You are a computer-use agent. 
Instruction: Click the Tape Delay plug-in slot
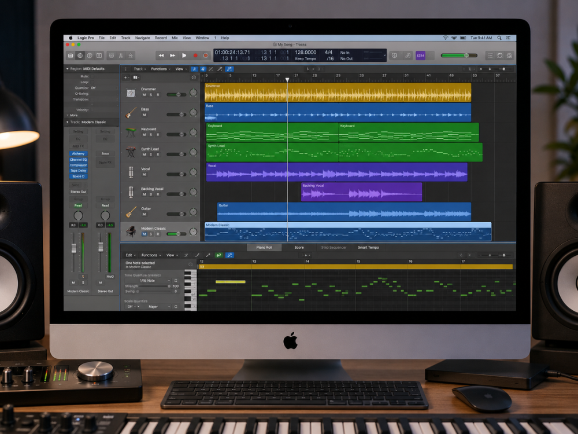(x=78, y=171)
